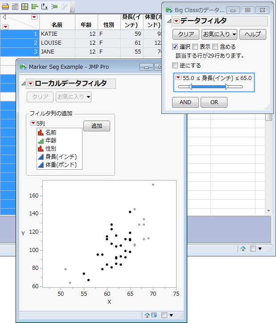The image size is (276, 323).
Task: Enable the 逆にする checkbox
Action: tap(175, 66)
